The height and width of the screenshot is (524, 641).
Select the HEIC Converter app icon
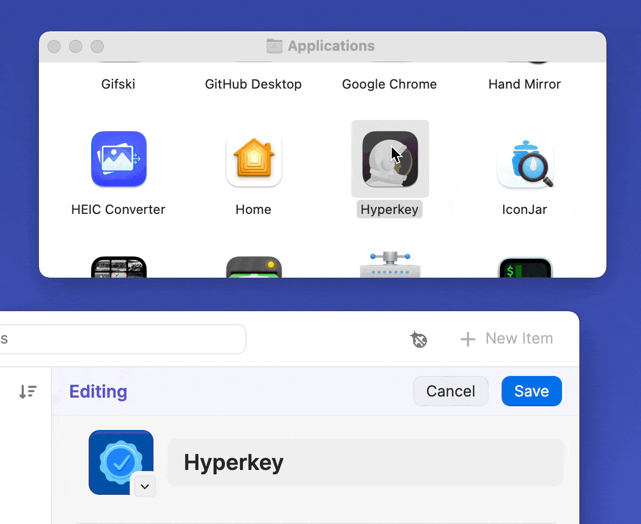[x=118, y=159]
